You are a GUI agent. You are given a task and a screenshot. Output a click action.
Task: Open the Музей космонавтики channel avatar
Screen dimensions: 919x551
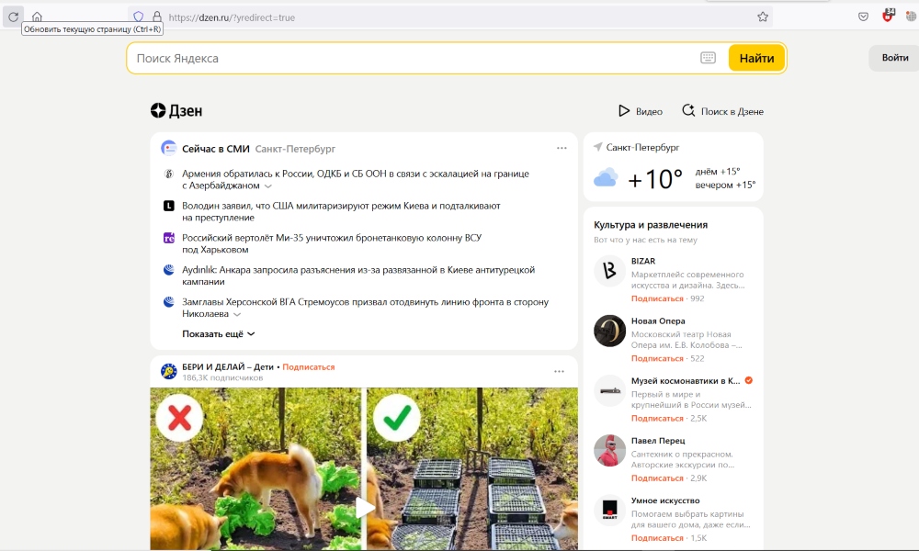(609, 390)
